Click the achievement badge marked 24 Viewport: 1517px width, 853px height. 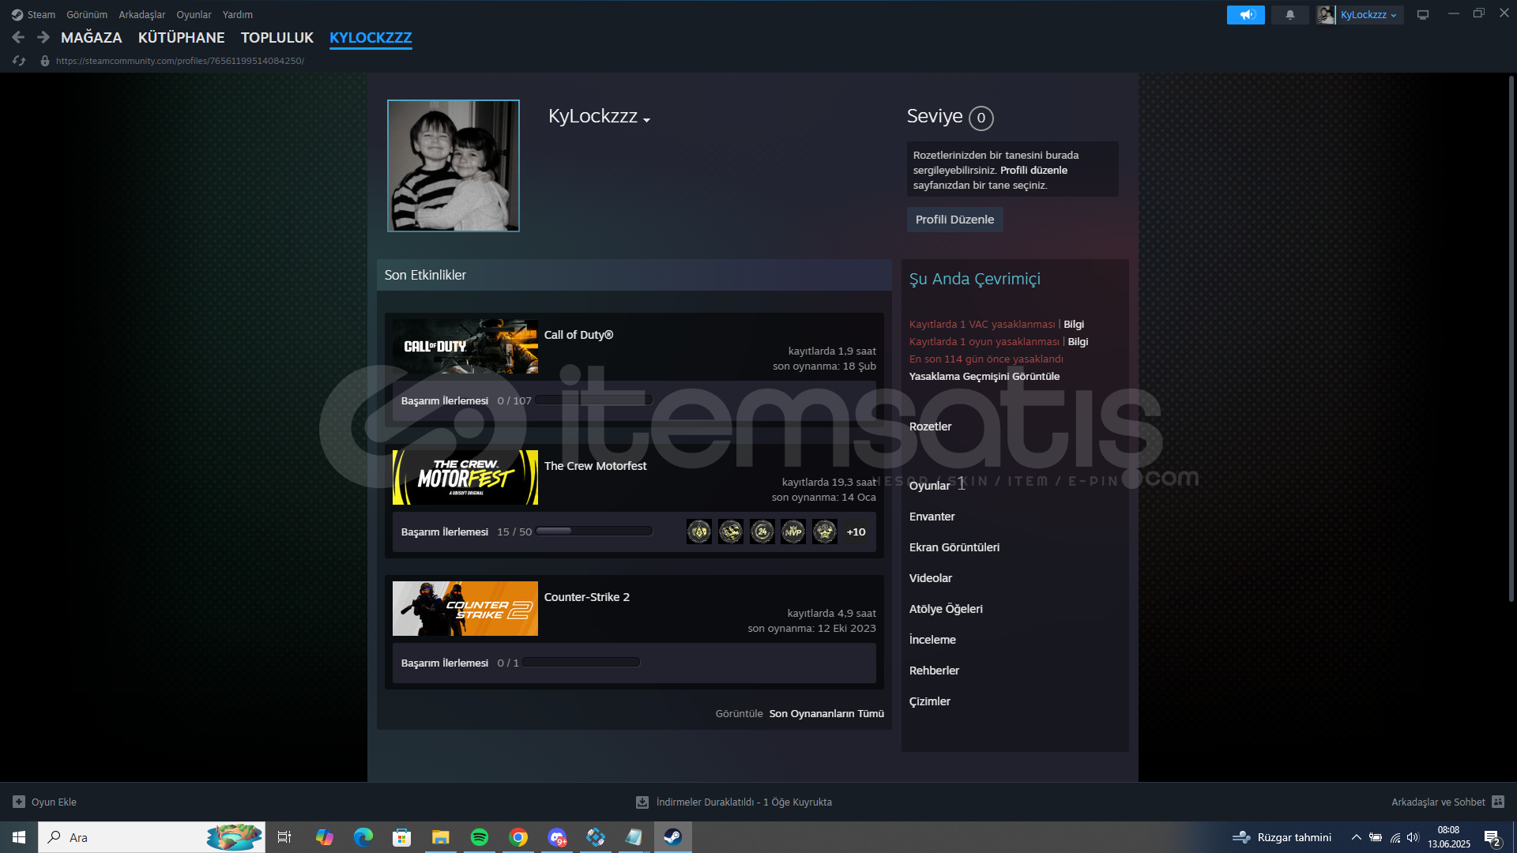762,532
